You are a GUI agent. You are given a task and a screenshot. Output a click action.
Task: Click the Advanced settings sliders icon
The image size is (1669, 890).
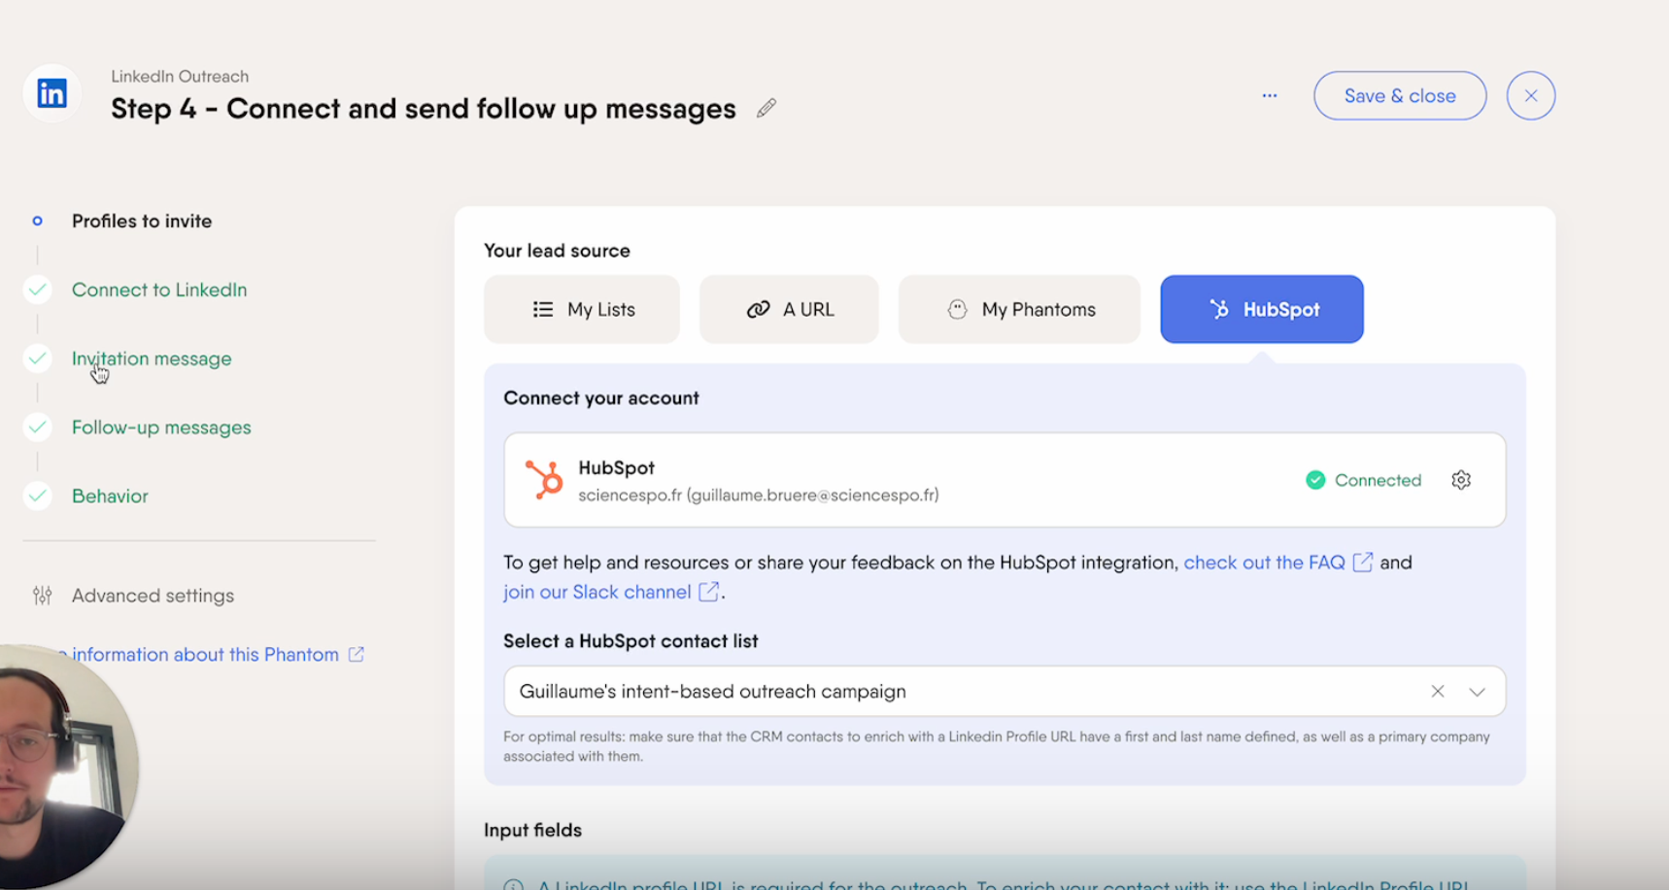click(x=42, y=596)
